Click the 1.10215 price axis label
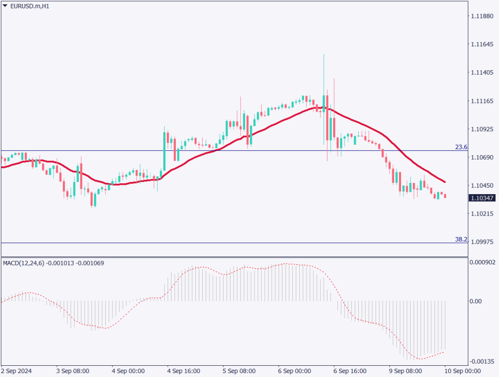 pyautogui.click(x=482, y=214)
